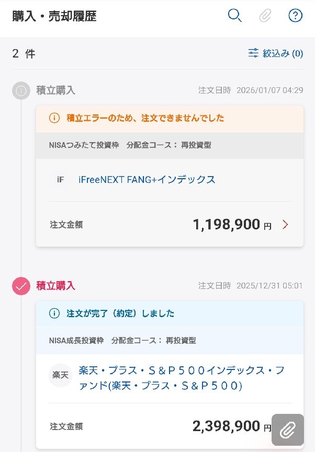The height and width of the screenshot is (452, 315).
Task: Tap the paperclip icon in header
Action: [x=265, y=16]
